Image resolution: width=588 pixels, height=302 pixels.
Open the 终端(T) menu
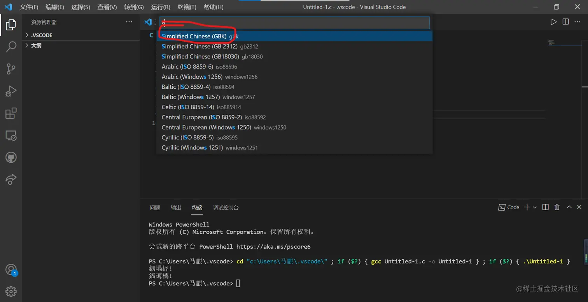point(187,7)
